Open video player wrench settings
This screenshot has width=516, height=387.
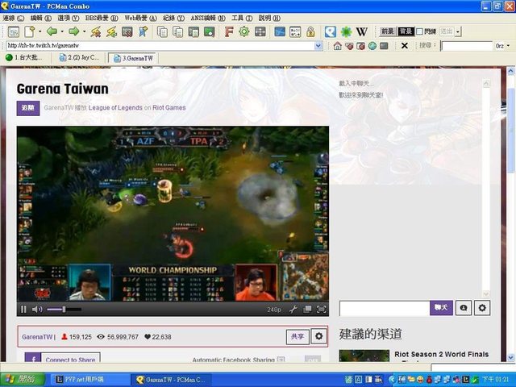[x=293, y=310]
